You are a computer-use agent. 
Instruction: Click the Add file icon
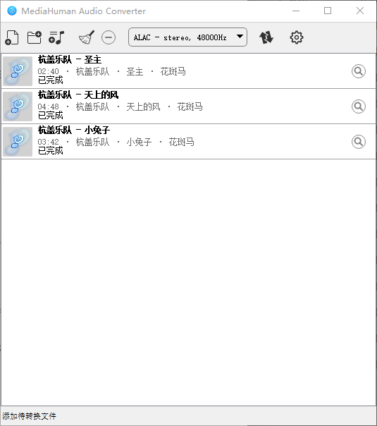12,37
